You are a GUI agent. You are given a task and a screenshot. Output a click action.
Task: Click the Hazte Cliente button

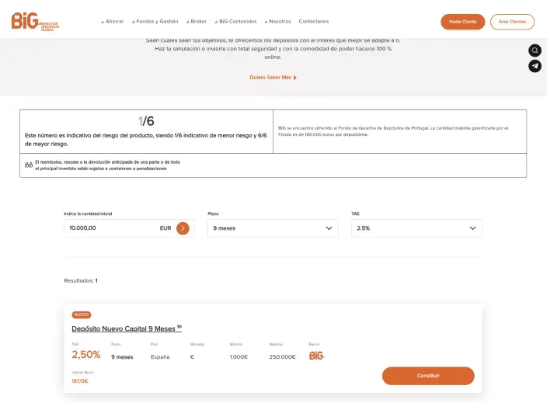point(462,22)
